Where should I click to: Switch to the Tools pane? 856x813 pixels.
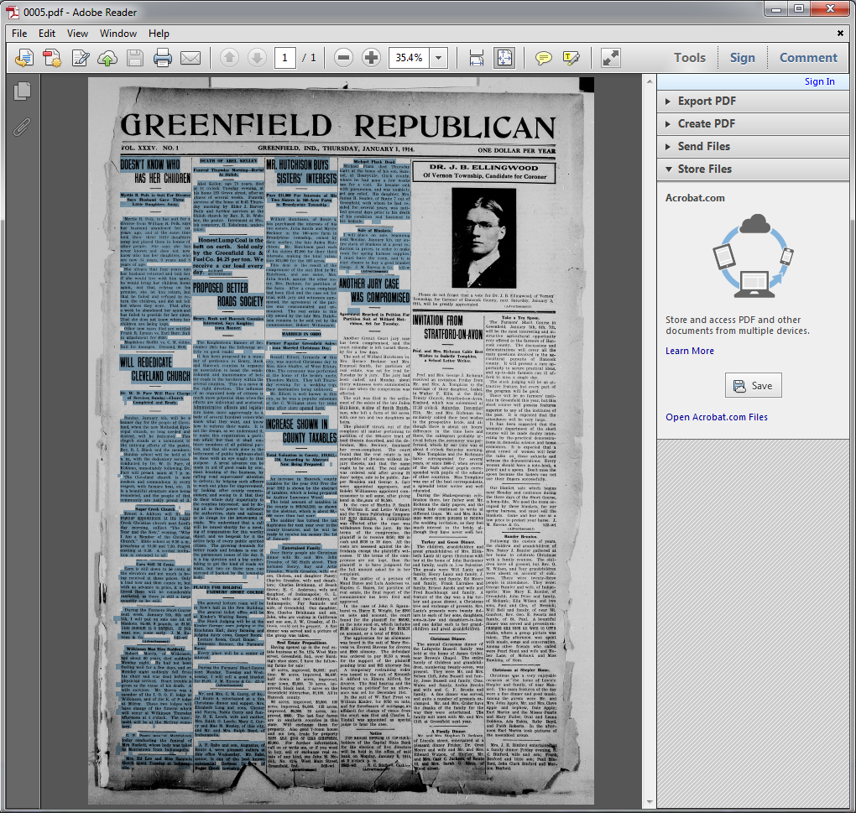690,57
